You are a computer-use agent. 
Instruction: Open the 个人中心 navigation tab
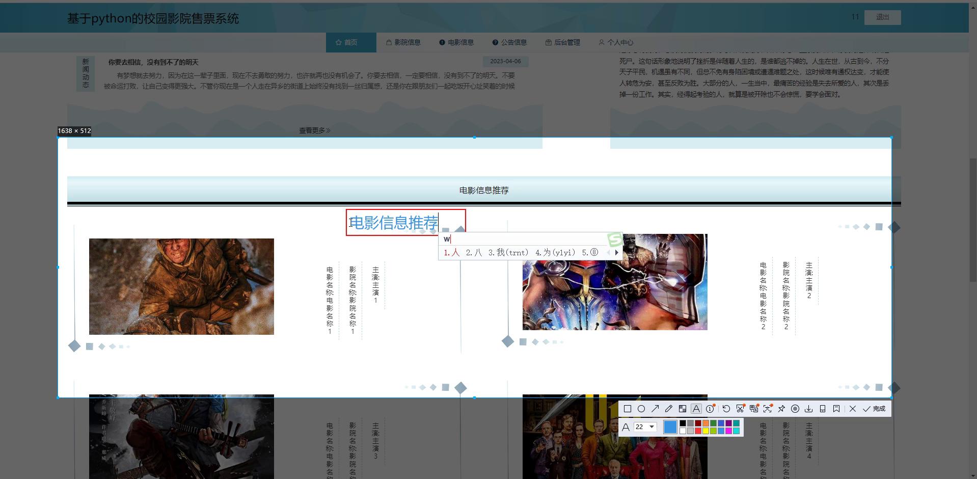click(616, 42)
